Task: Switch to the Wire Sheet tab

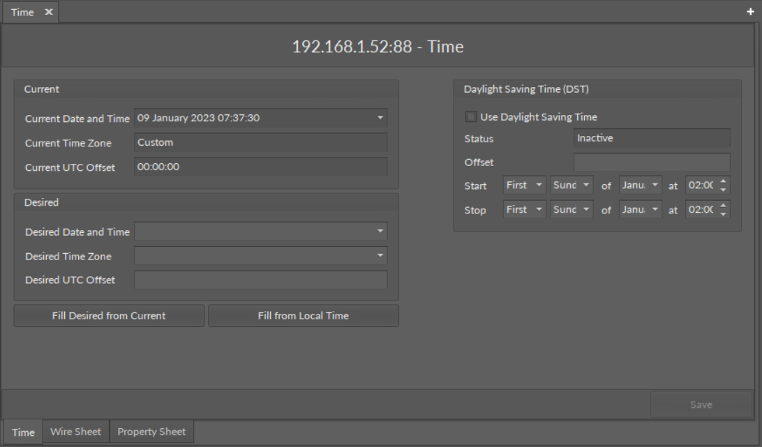Action: [x=75, y=432]
